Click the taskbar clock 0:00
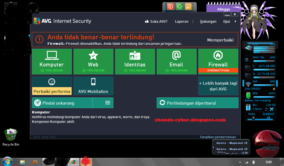 (268, 162)
